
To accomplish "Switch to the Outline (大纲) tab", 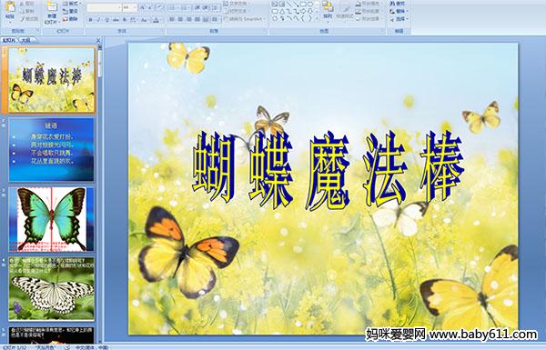I will tap(26, 40).
